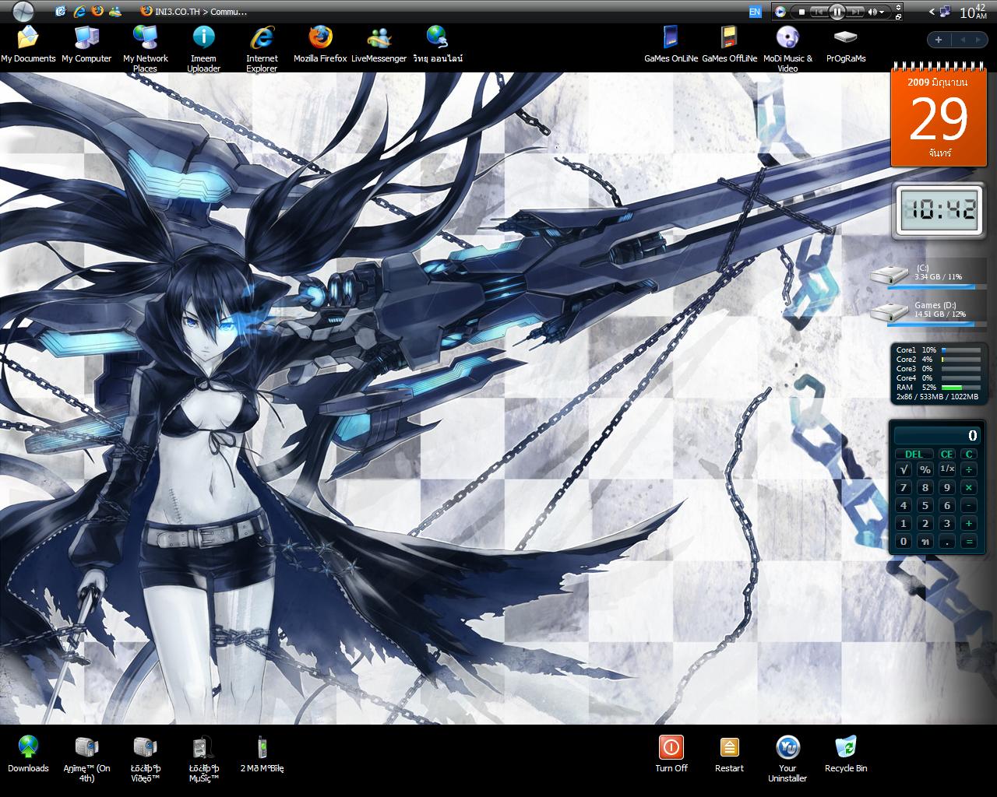Open GaMes OnLiNe folder icon
Image resolution: width=997 pixels, height=797 pixels.
tap(671, 44)
